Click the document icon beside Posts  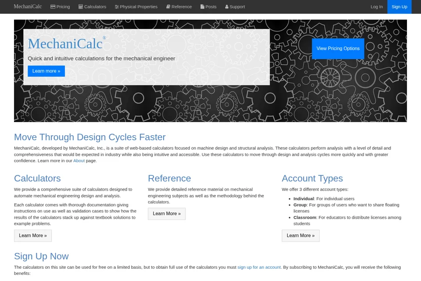click(202, 7)
